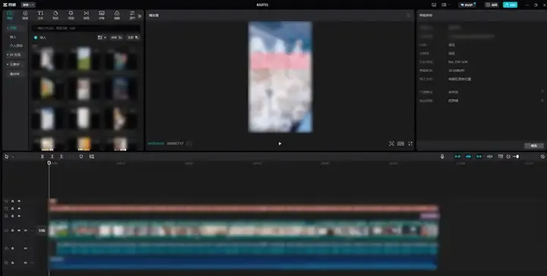Open the media type filter dropdown

tap(133, 37)
